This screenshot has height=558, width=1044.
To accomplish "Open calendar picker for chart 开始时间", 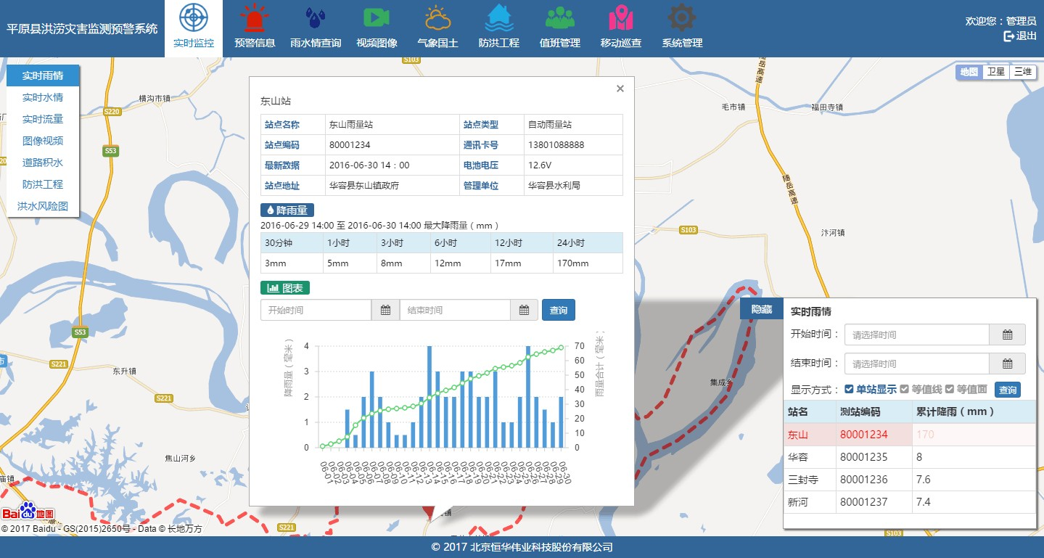I will [385, 311].
